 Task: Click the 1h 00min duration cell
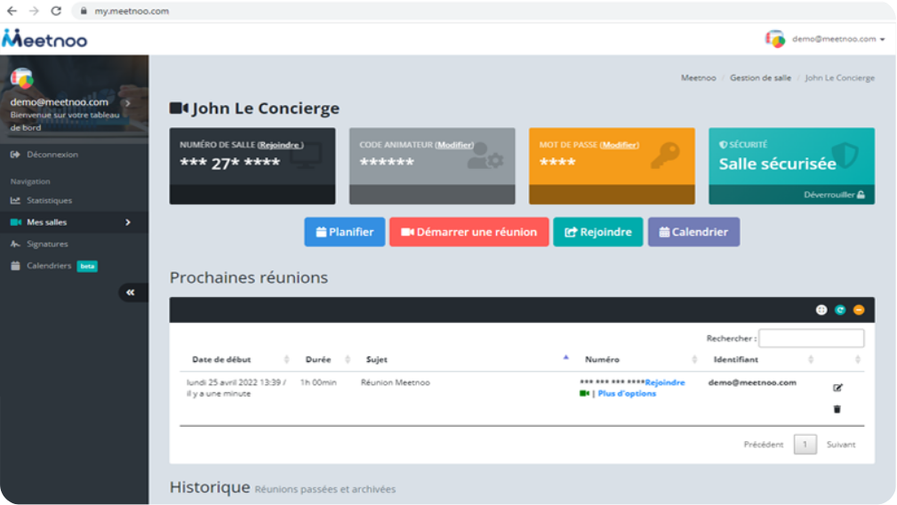[x=318, y=382]
